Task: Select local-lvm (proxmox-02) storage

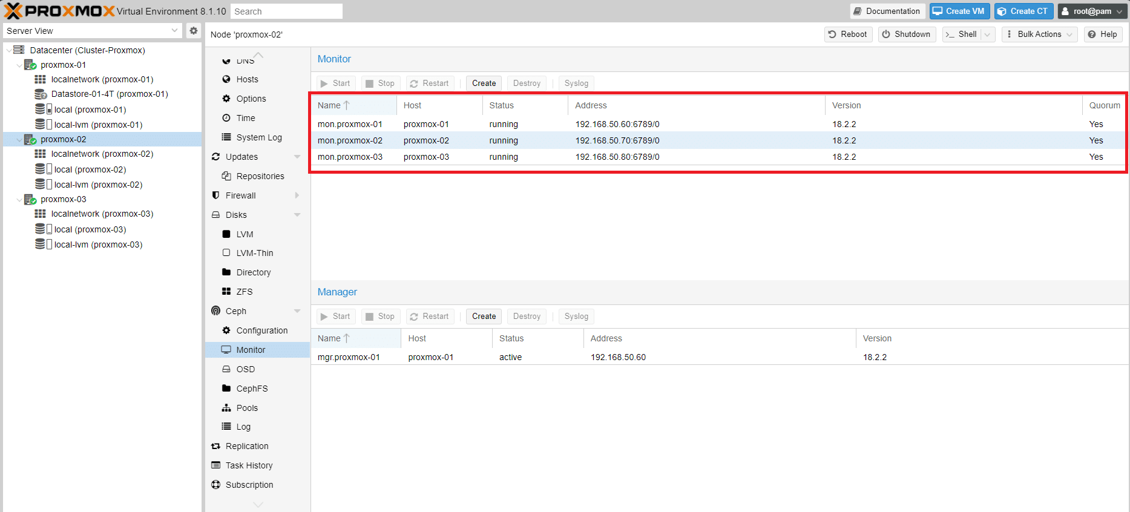Action: (x=98, y=185)
